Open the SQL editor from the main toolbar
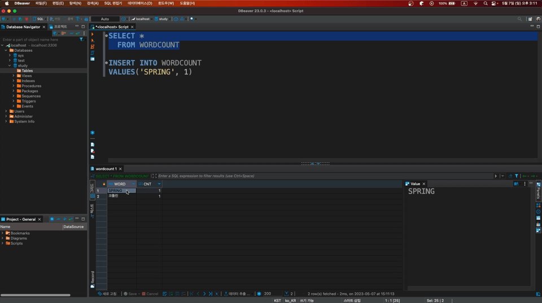Image resolution: width=542 pixels, height=303 pixels. pos(38,19)
